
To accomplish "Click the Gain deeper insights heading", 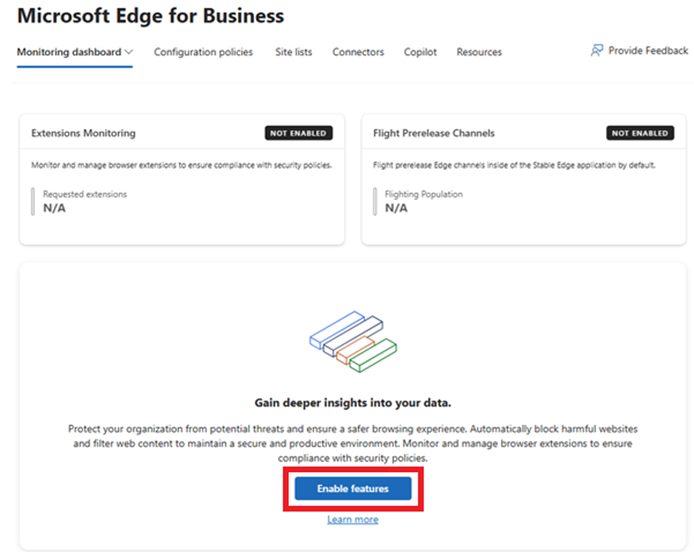I will pyautogui.click(x=353, y=403).
